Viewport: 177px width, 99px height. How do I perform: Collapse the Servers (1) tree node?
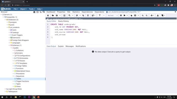click(1, 15)
